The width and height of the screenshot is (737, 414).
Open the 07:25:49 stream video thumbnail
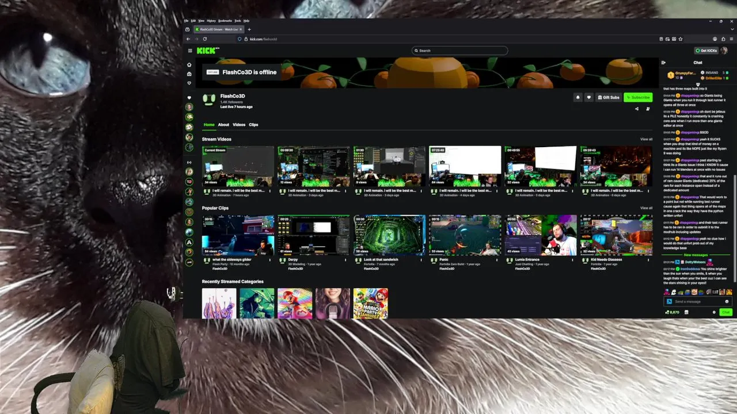(x=465, y=166)
